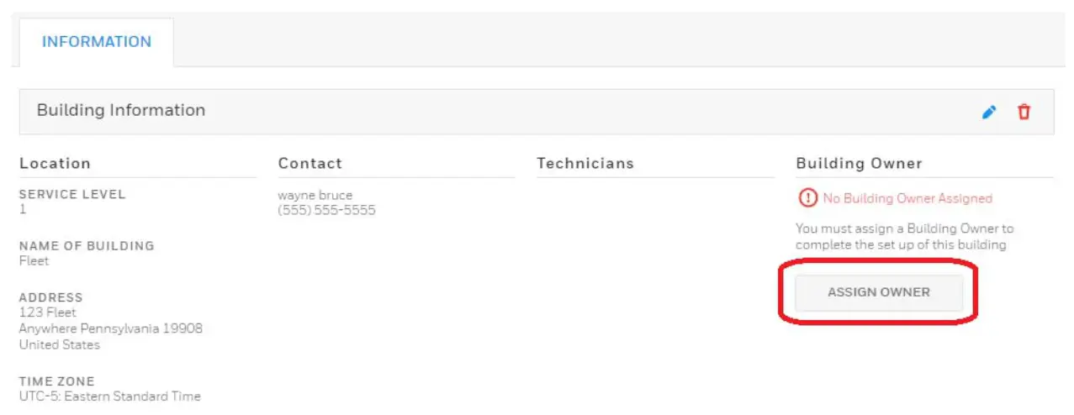Image resolution: width=1074 pixels, height=415 pixels.
Task: Click the Location column heading
Action: (x=55, y=164)
